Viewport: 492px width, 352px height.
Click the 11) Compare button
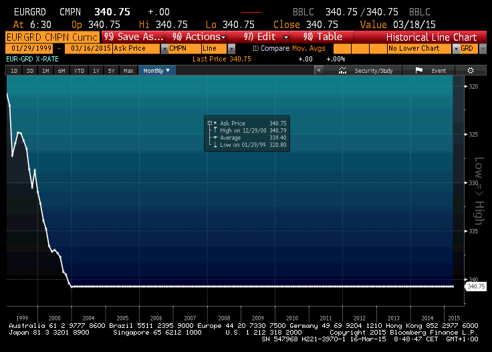271,49
